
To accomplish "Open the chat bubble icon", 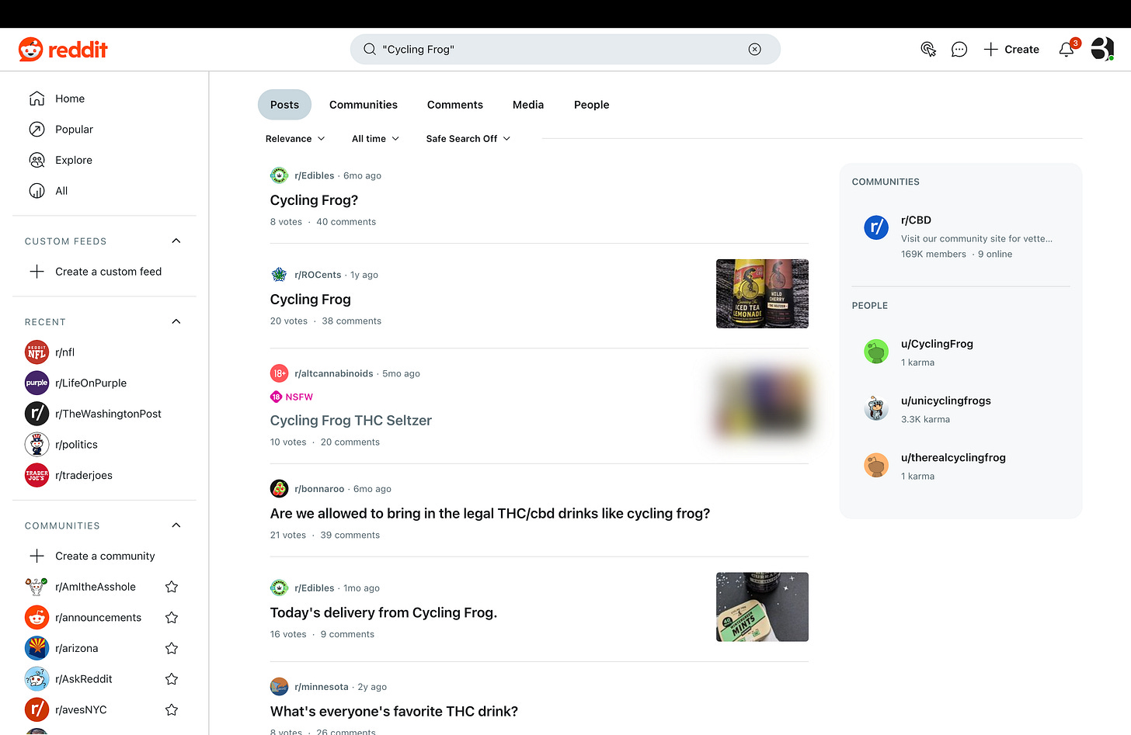I will pyautogui.click(x=959, y=50).
